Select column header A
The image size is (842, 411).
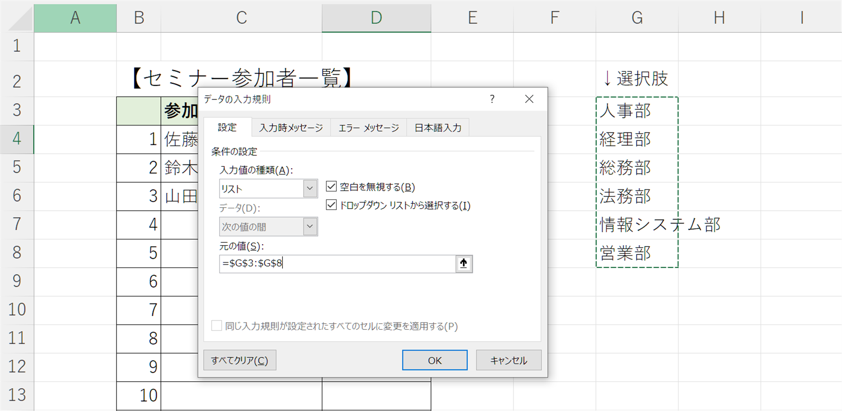pyautogui.click(x=75, y=18)
